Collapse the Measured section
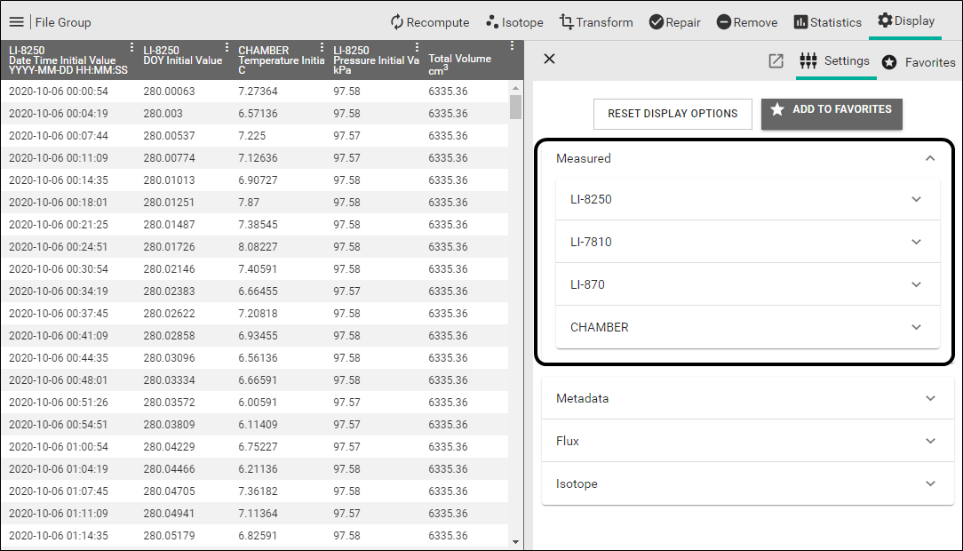 click(930, 158)
